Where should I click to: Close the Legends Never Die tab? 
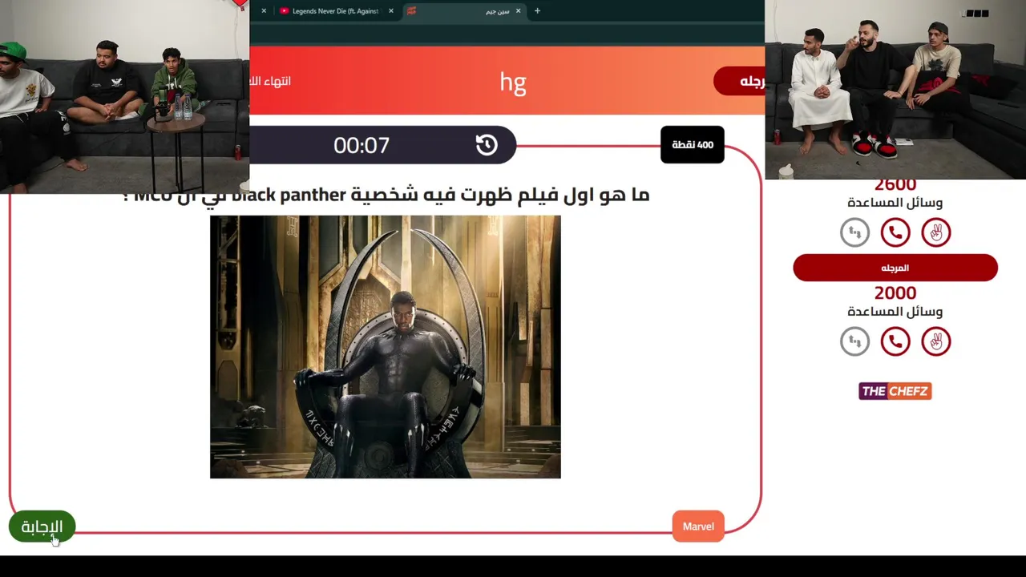[391, 11]
